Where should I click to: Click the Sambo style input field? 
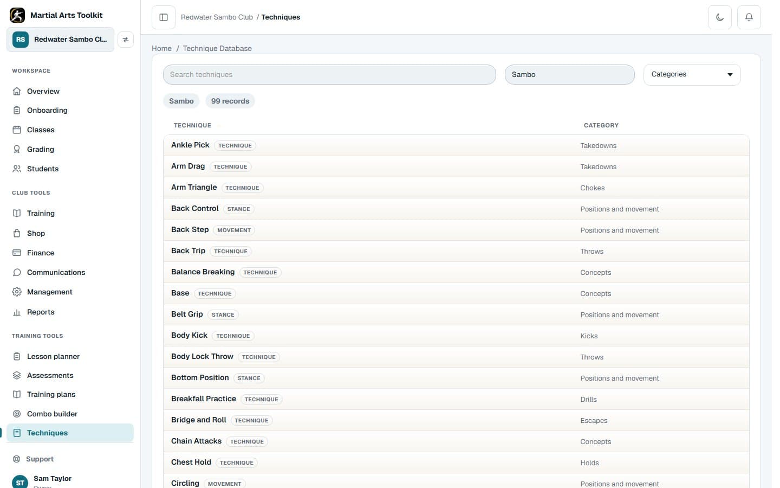569,74
